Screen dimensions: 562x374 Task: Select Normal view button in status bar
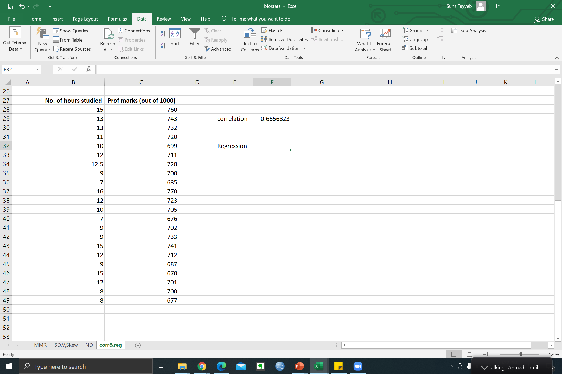(x=454, y=354)
